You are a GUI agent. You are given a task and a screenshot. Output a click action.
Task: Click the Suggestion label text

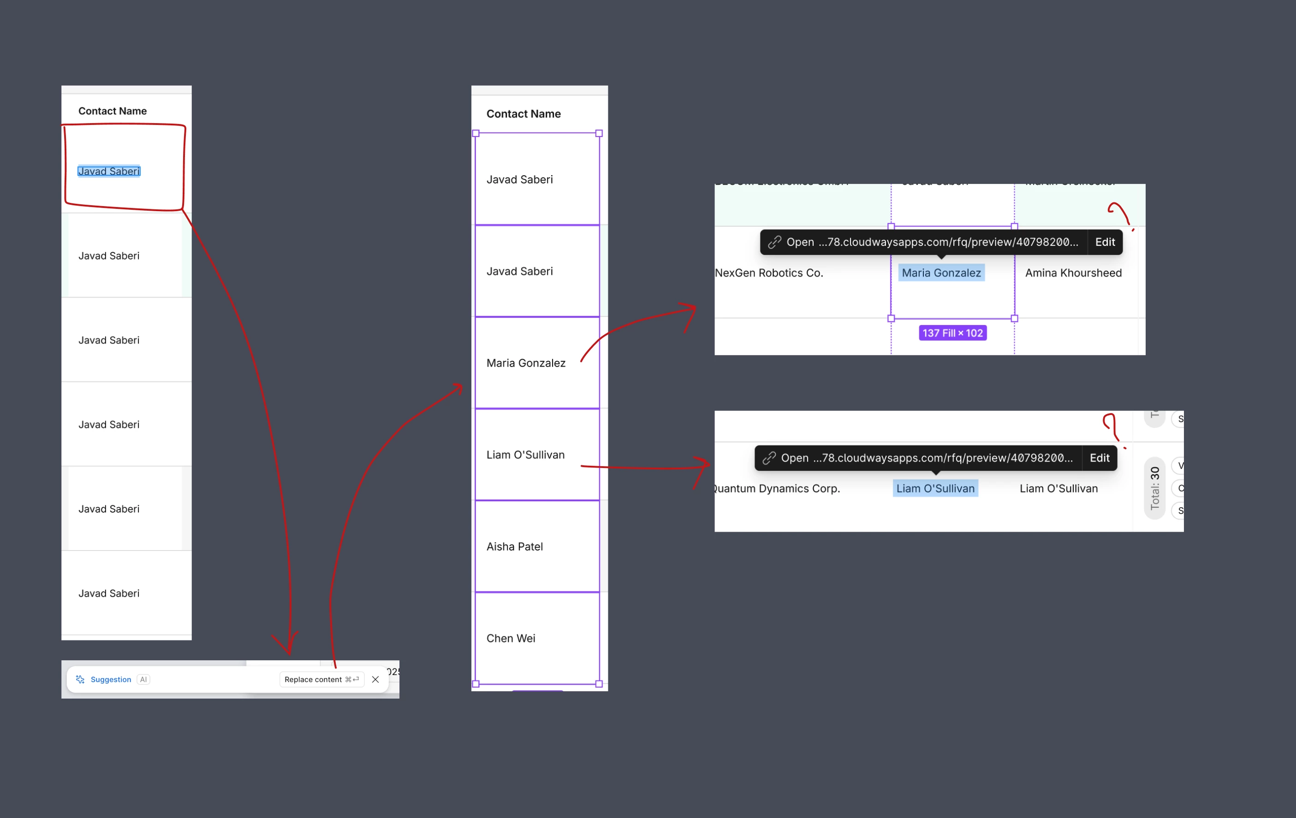coord(111,679)
